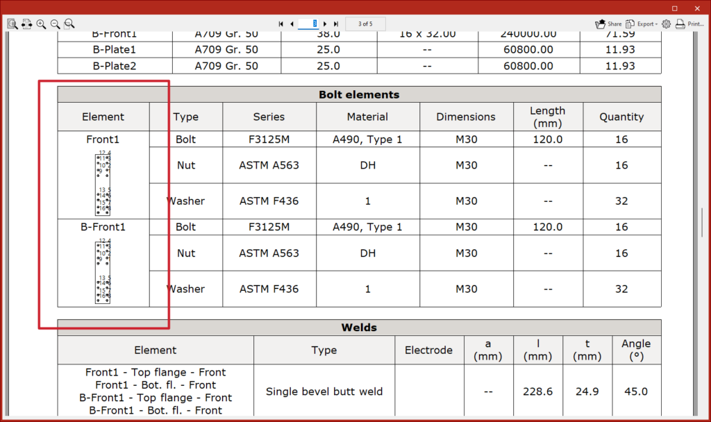Click the 'Single bevel butt weld' cell

click(324, 391)
